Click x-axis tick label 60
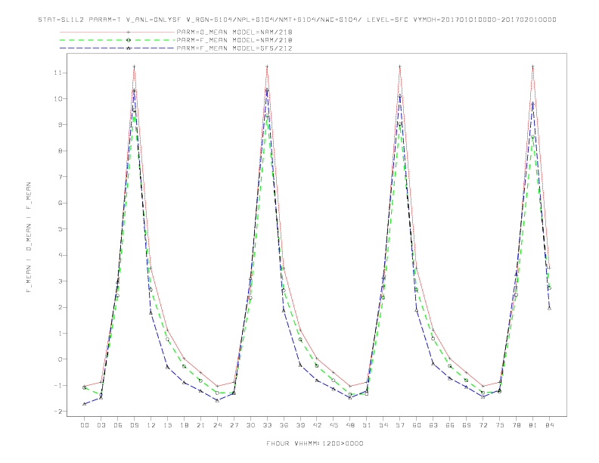599x463 pixels. (x=417, y=425)
